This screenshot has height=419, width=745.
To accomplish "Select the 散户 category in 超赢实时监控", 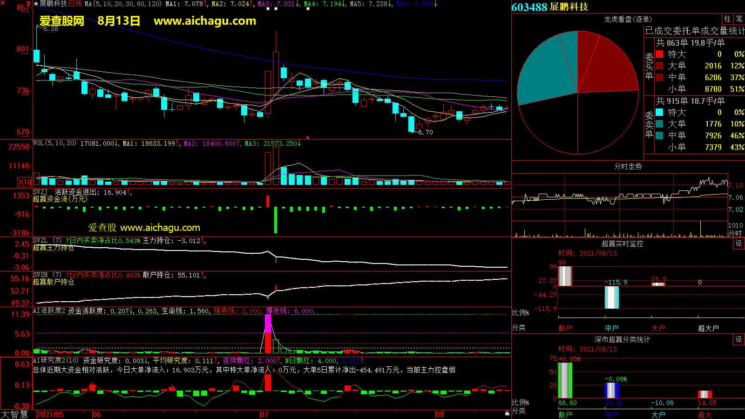I will 565,328.
